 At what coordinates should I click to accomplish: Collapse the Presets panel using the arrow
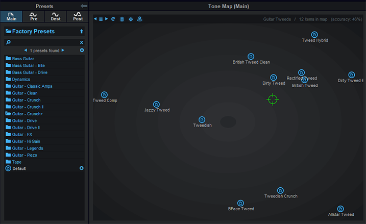pyautogui.click(x=84, y=6)
